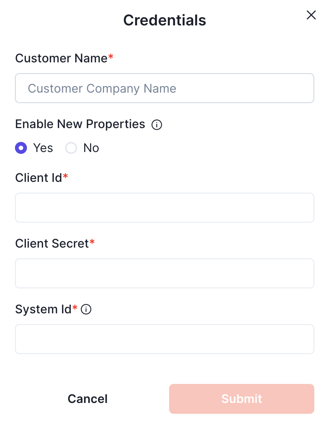The height and width of the screenshot is (425, 330).
Task: Click into the Client Secret text box
Action: click(x=165, y=273)
